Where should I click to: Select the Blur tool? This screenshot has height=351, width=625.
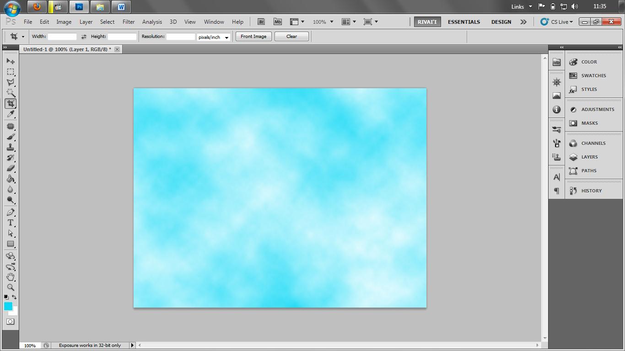click(x=11, y=189)
